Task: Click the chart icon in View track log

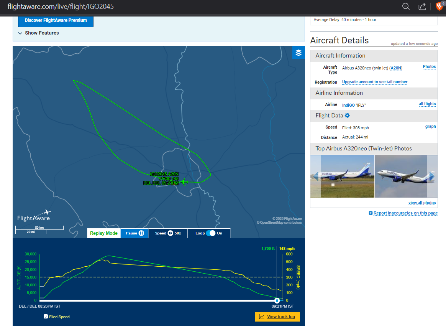Action: 262,317
